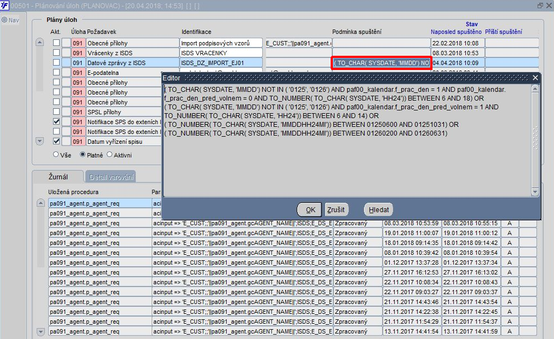Enable Akt. for Import podpisových vzorů row
This screenshot has width=554, height=339.
tap(56, 43)
